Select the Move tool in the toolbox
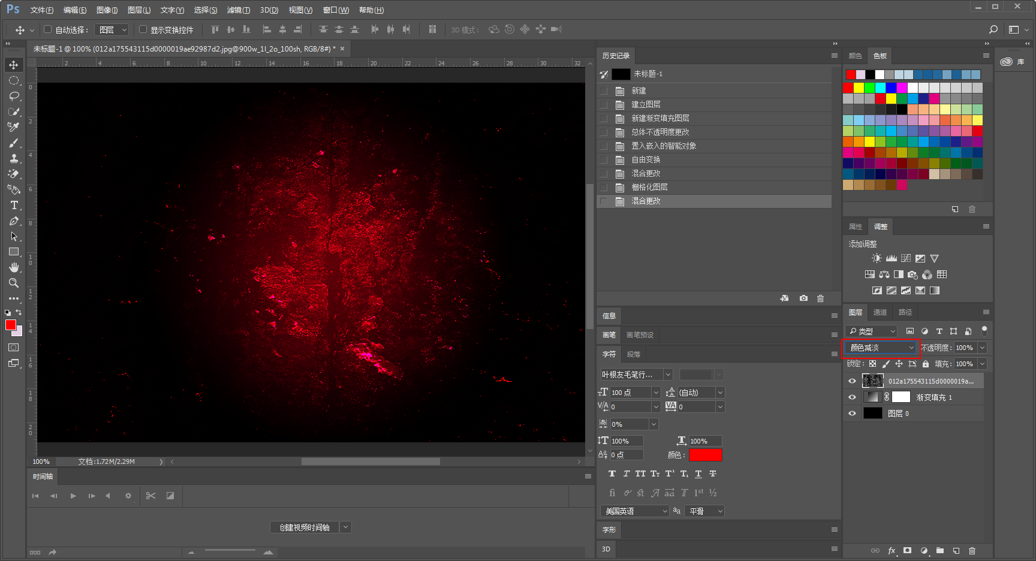This screenshot has height=561, width=1036. point(14,65)
